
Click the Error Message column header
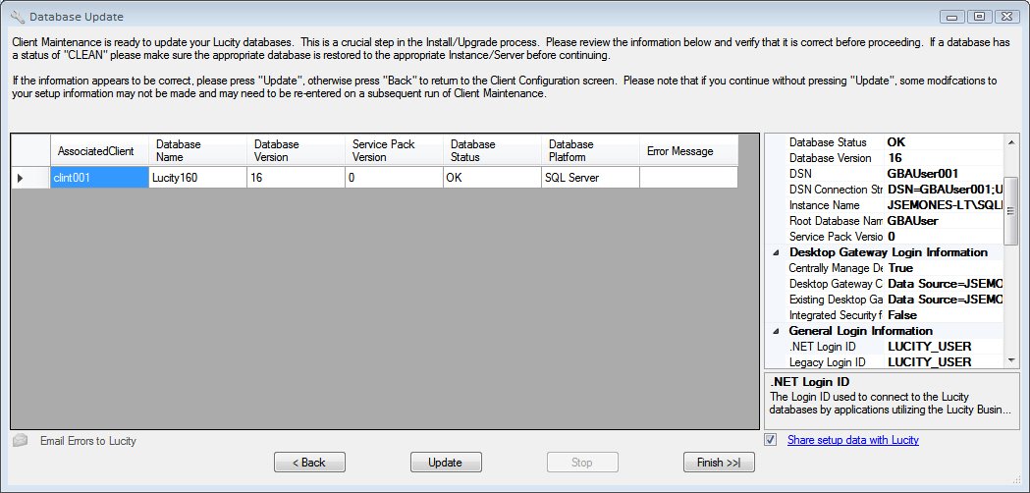pos(687,151)
